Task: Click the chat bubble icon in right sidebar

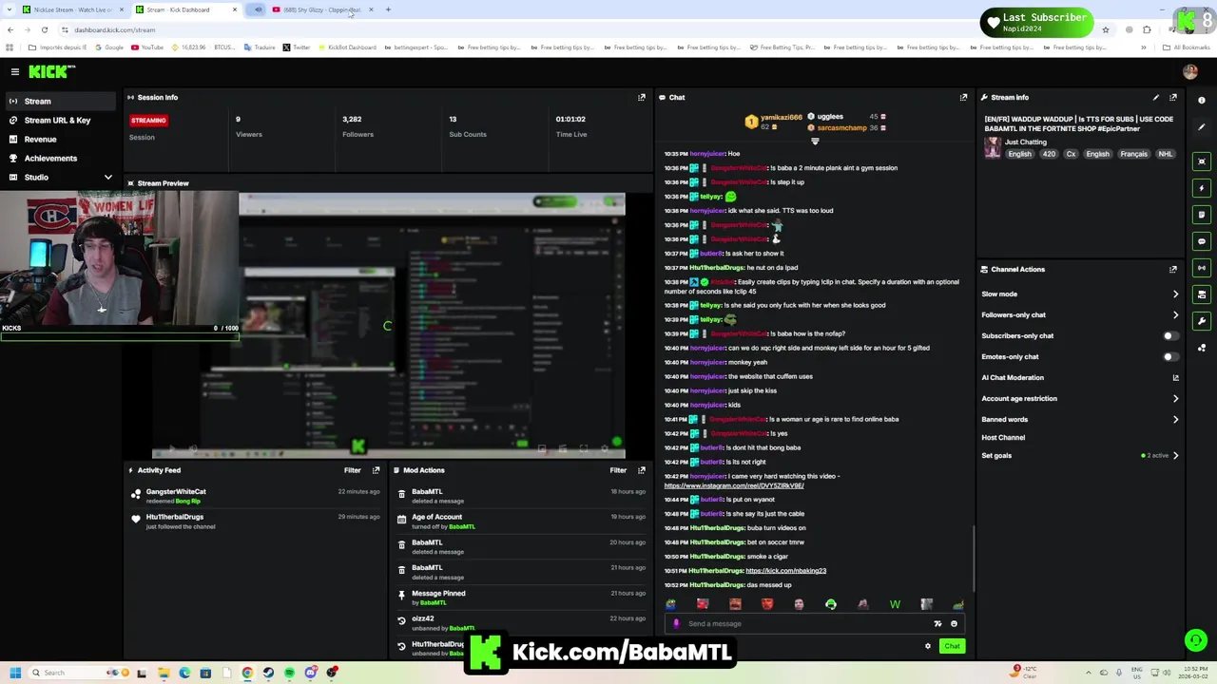Action: tap(1202, 241)
